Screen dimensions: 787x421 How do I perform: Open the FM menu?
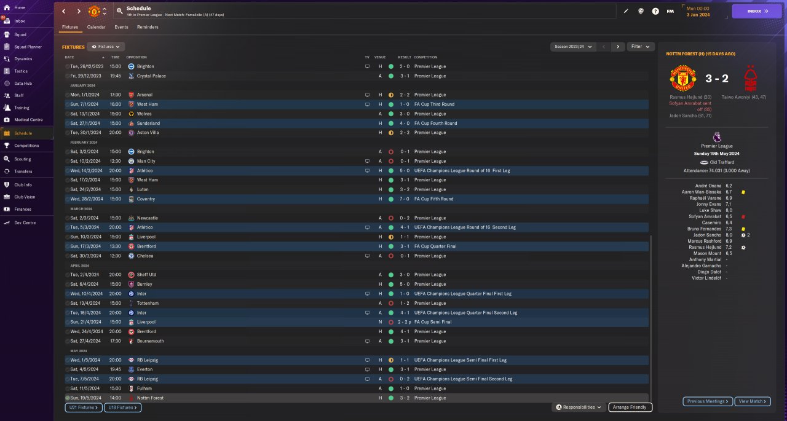[x=670, y=11]
